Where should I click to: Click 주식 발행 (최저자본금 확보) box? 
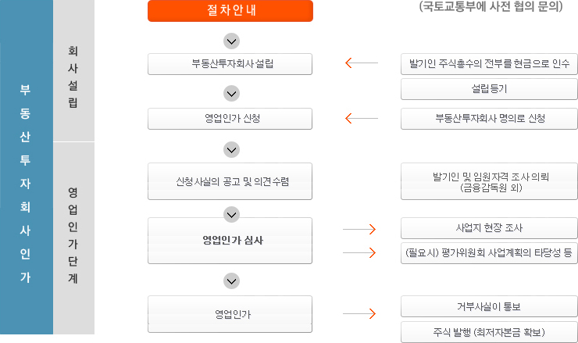point(489,332)
